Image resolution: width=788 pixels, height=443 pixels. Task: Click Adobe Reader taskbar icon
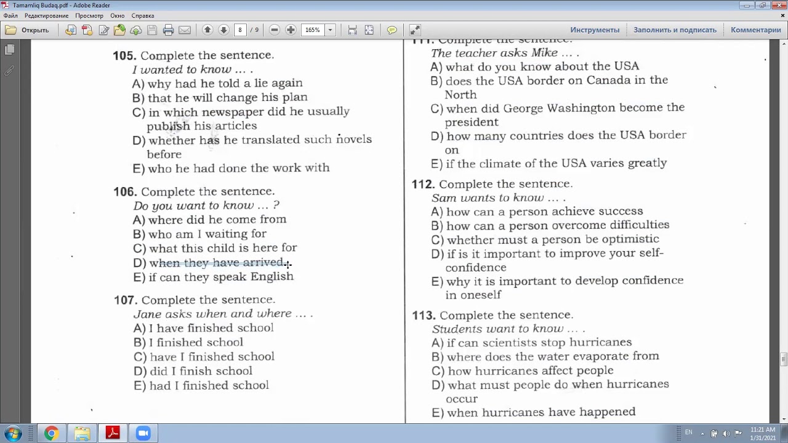[113, 433]
